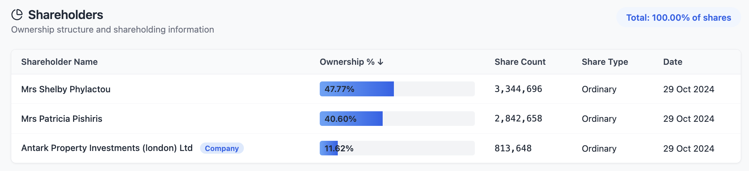Screen dimensions: 749x171
Task: Sort by Share Count column header
Action: pos(520,62)
